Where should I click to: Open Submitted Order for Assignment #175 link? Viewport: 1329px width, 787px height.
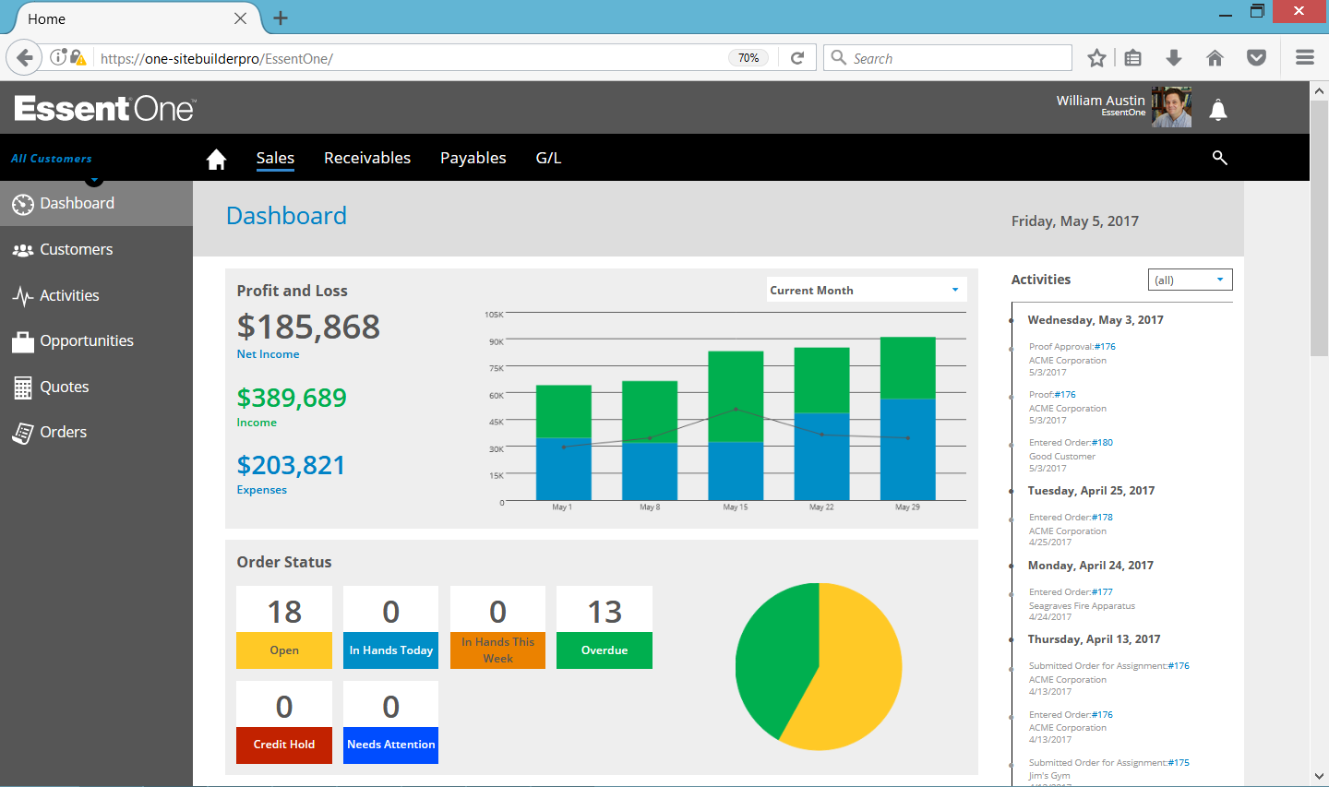1179,763
